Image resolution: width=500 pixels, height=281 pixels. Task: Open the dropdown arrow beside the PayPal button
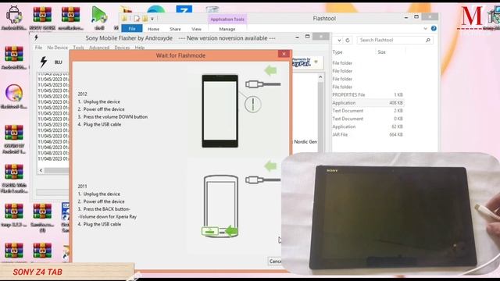click(x=316, y=62)
